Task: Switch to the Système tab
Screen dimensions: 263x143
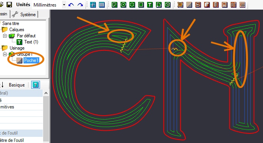Action: [24, 14]
